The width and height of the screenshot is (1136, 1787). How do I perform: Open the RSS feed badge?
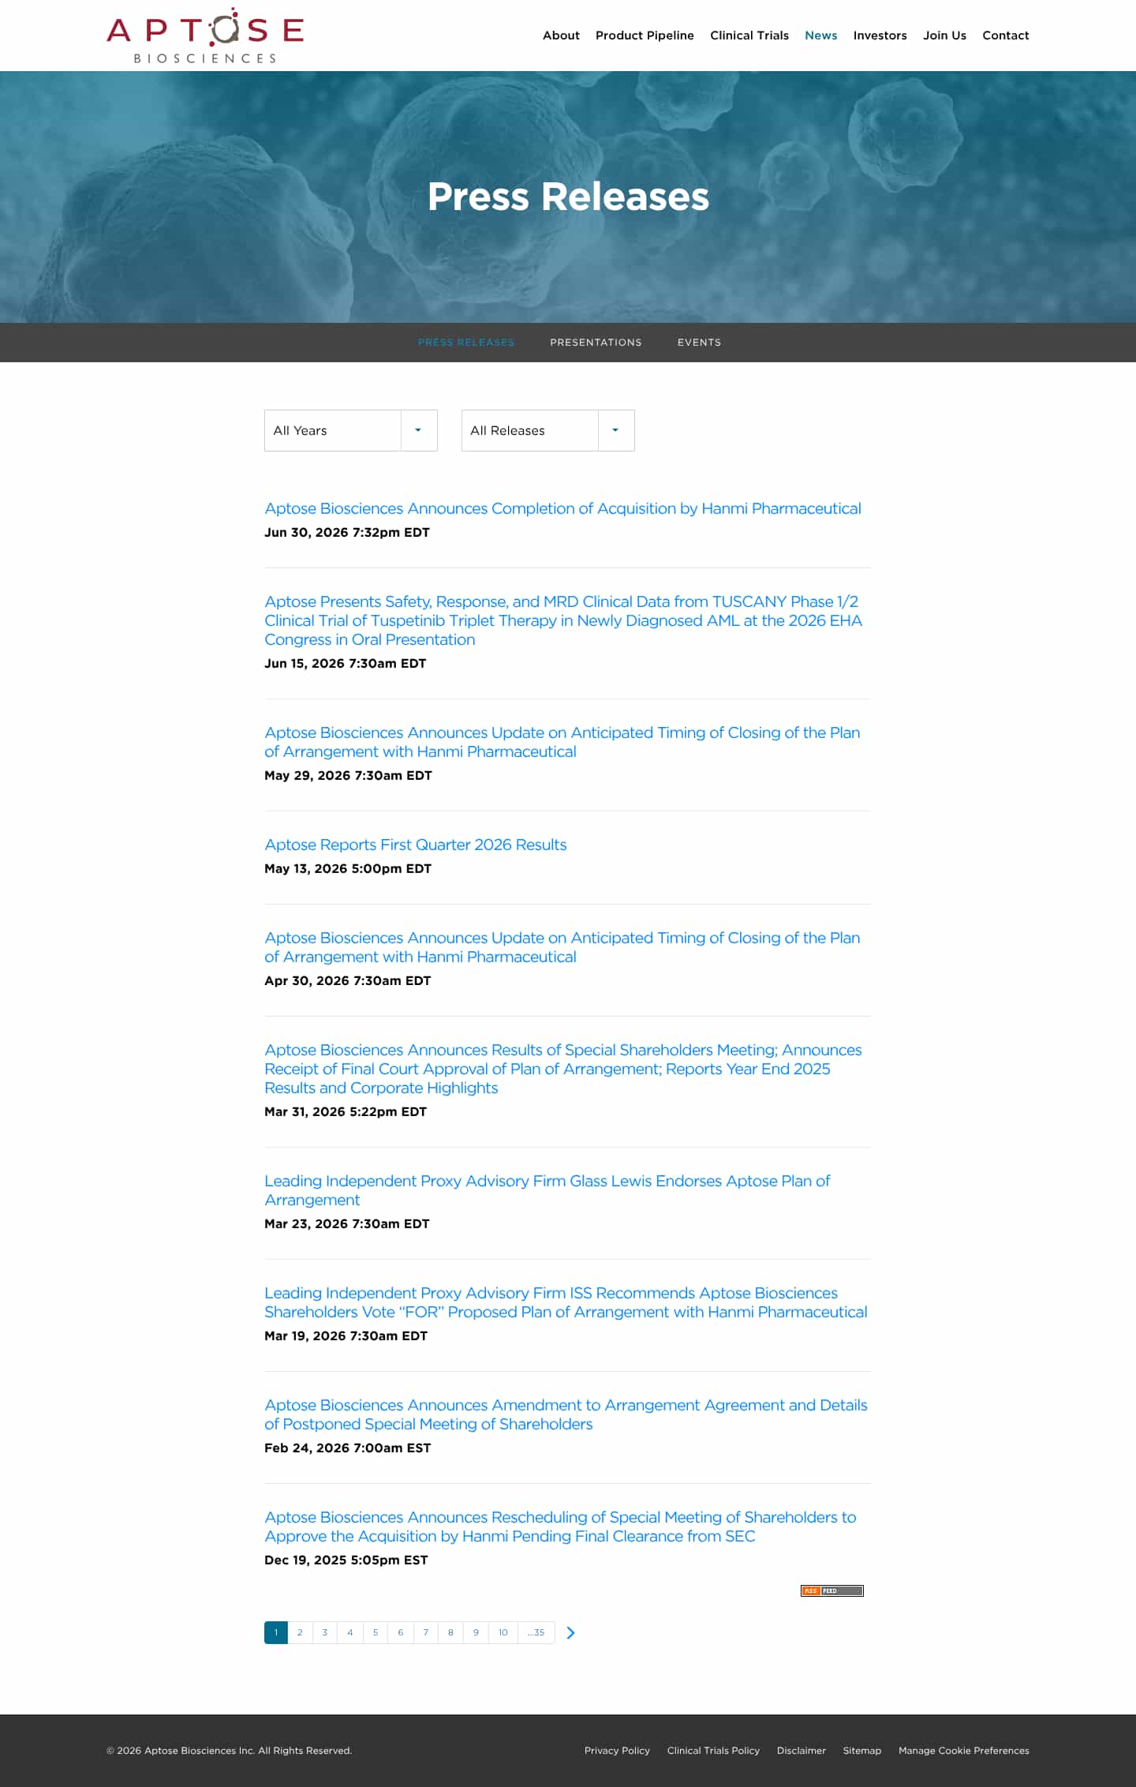(x=831, y=1590)
